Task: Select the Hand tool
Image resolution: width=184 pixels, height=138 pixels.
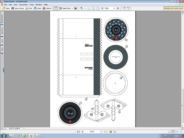Action: (x=56, y=8)
